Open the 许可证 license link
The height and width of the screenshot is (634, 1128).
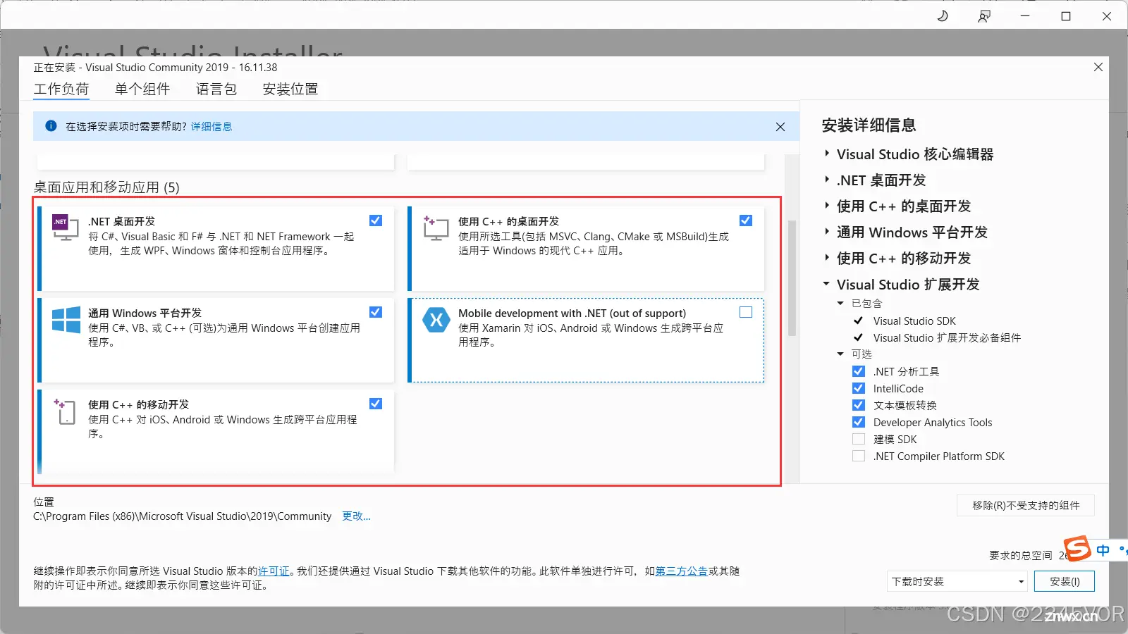(x=274, y=571)
